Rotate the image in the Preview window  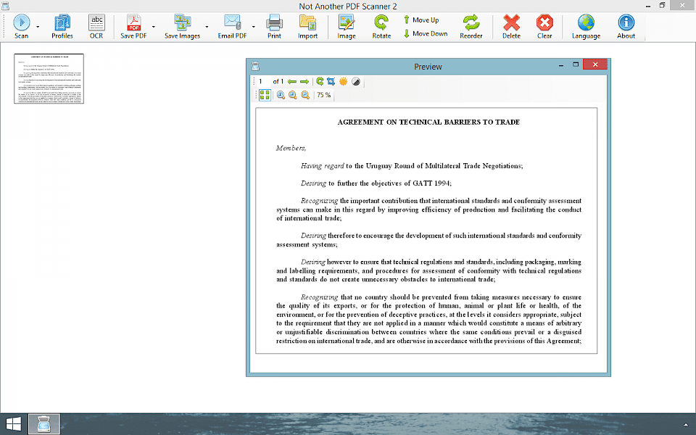pyautogui.click(x=320, y=82)
